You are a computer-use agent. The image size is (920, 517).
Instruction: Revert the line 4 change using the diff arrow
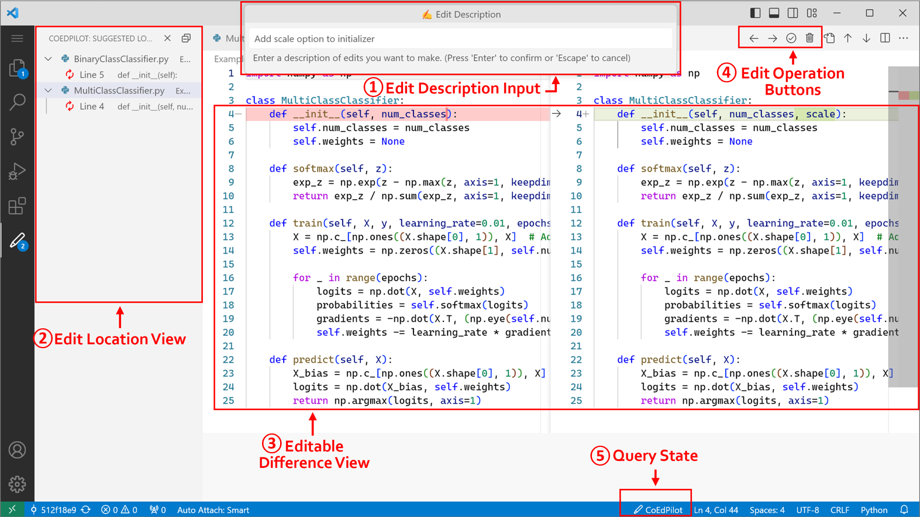click(x=556, y=114)
